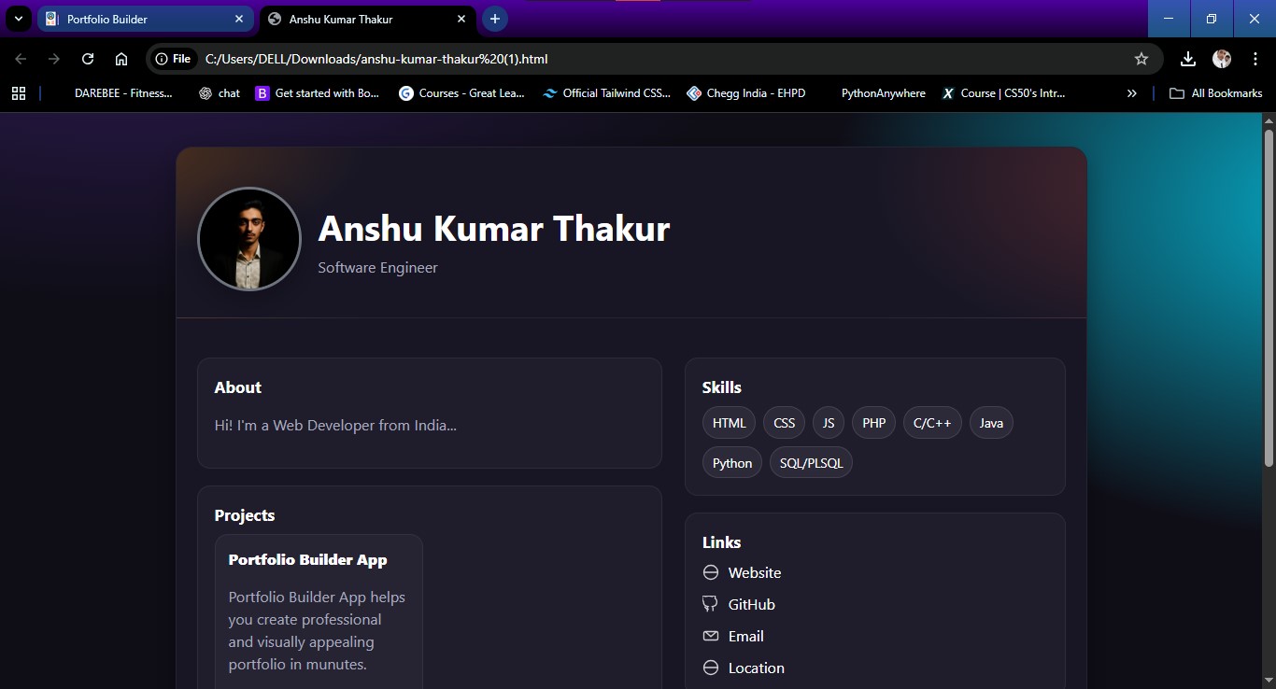Go to the browser home page icon
Screen dimensions: 1276x689
coord(121,59)
